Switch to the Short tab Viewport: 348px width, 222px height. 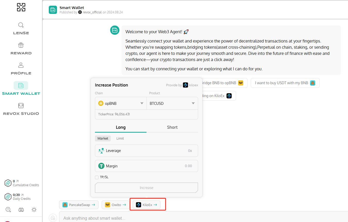172,127
